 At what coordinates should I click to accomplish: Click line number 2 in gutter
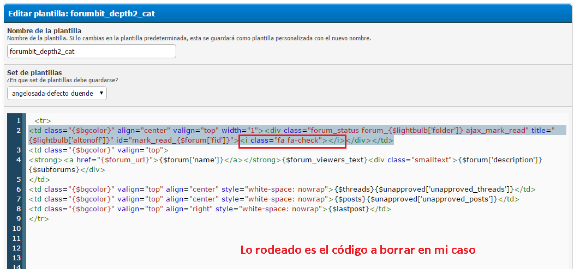point(19,131)
